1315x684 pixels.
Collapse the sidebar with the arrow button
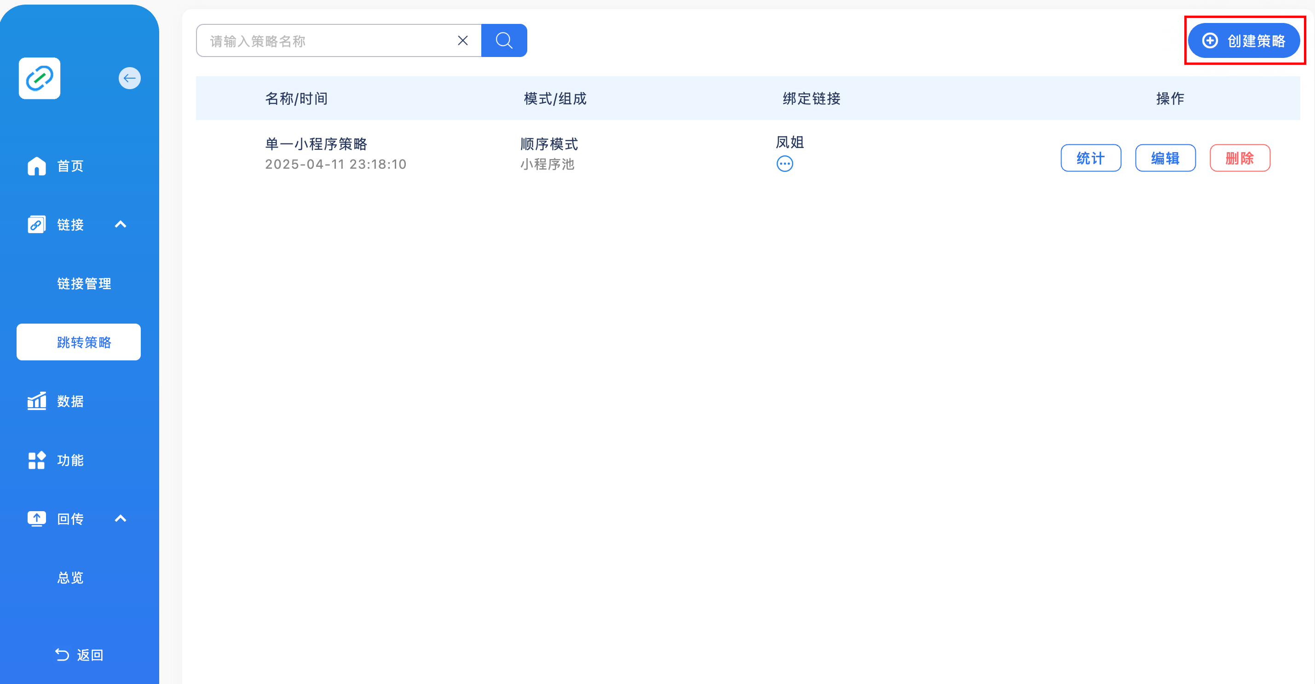pos(130,78)
